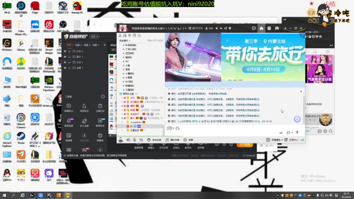Click the orange 关闭直播 button

[245, 145]
